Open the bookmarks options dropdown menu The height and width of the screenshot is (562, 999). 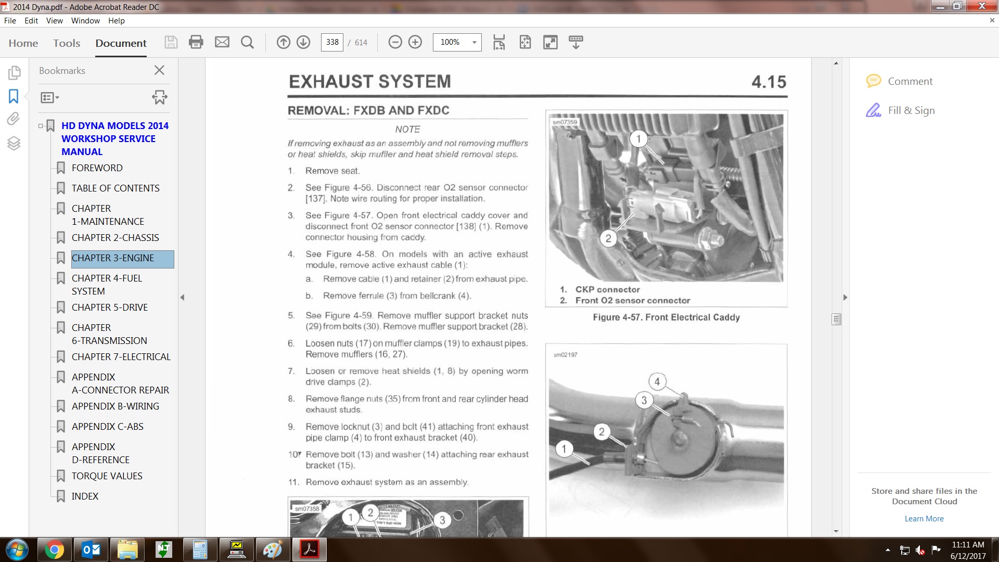50,97
